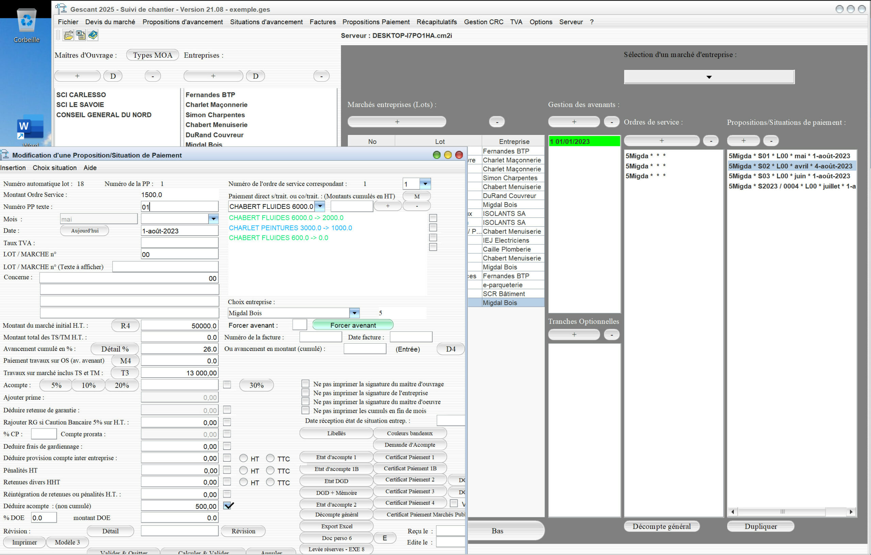
Task: Select TTC radio on Retenues divers HHT row
Action: click(270, 482)
